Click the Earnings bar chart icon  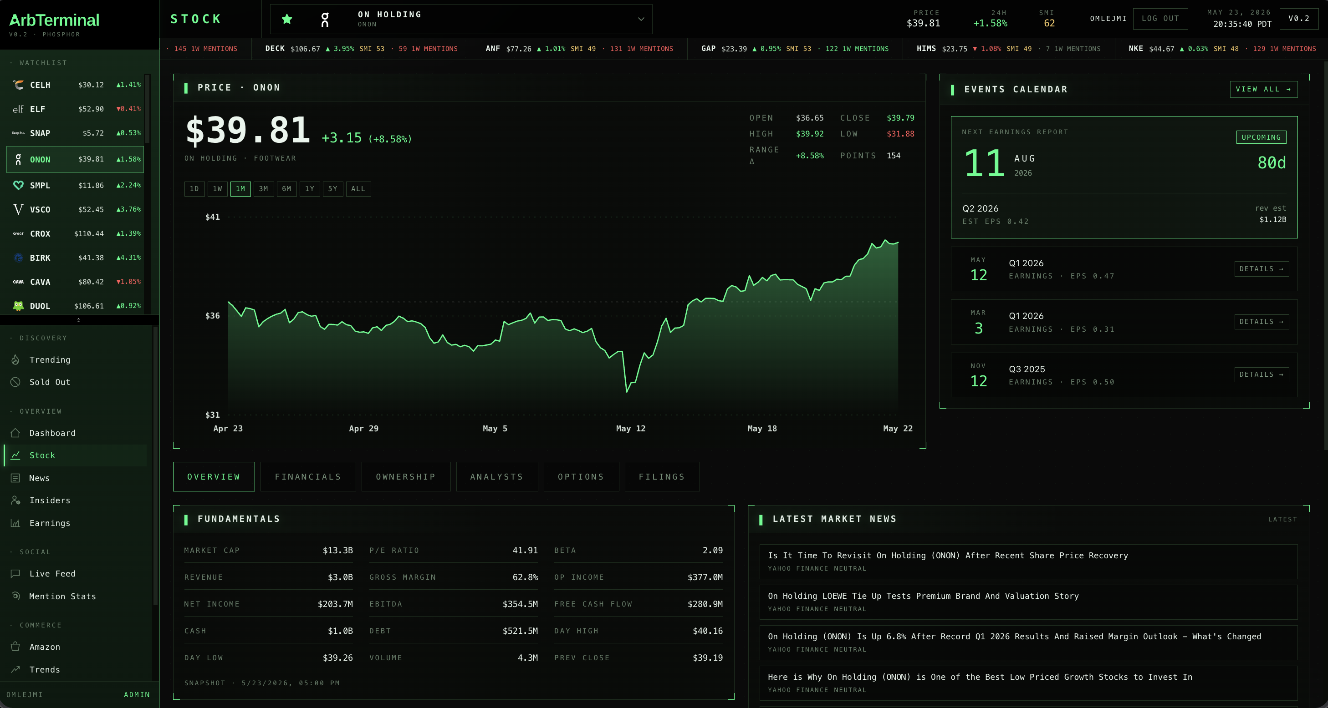point(15,523)
